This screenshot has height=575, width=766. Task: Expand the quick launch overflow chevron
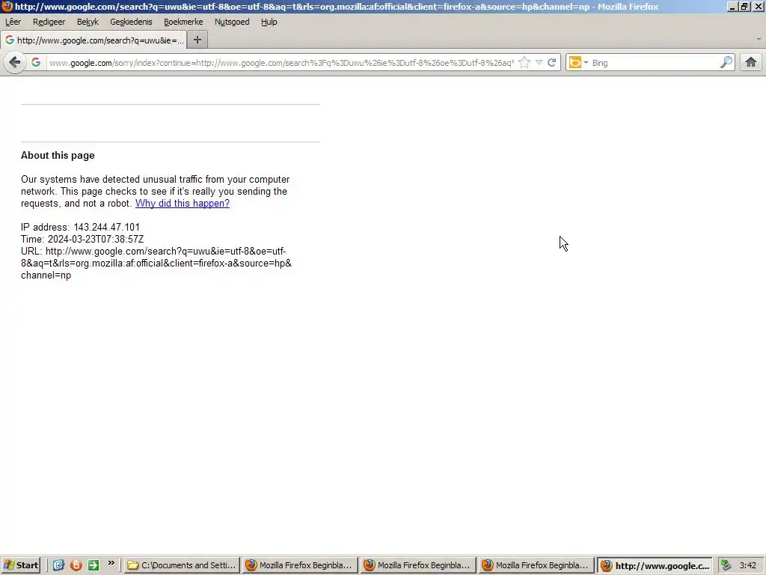tap(111, 563)
